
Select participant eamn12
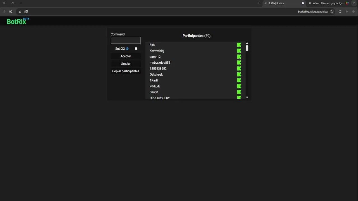(155, 57)
